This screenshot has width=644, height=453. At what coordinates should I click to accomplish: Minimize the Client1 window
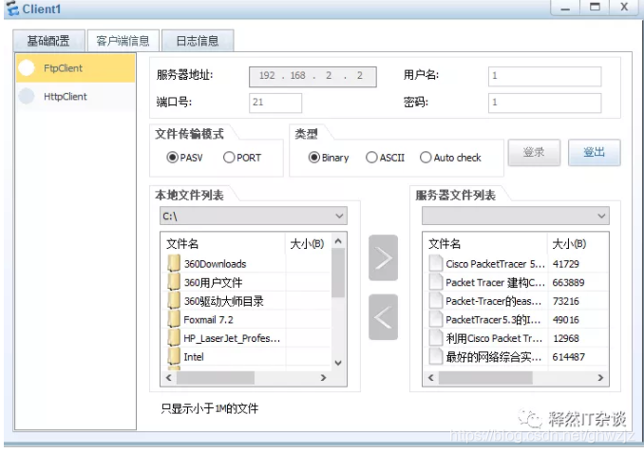[565, 8]
